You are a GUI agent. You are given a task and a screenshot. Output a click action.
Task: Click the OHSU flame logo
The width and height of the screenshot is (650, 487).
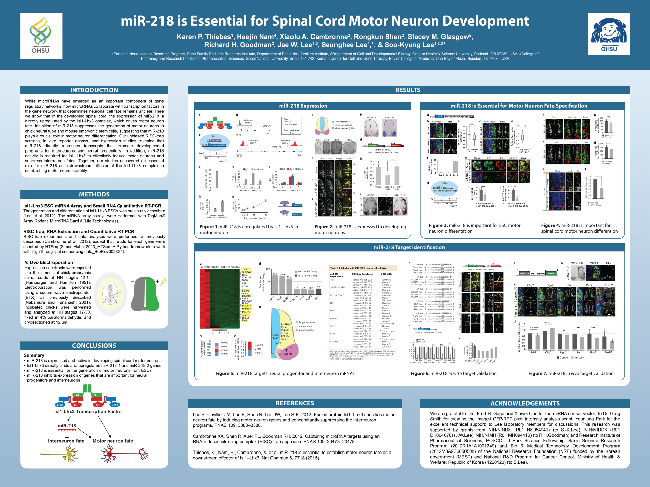41,36
